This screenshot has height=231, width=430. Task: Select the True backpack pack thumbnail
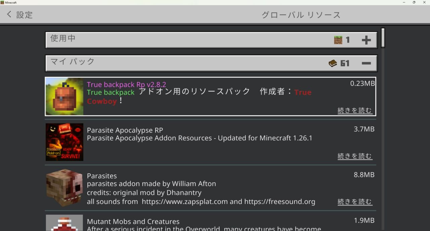click(x=64, y=96)
